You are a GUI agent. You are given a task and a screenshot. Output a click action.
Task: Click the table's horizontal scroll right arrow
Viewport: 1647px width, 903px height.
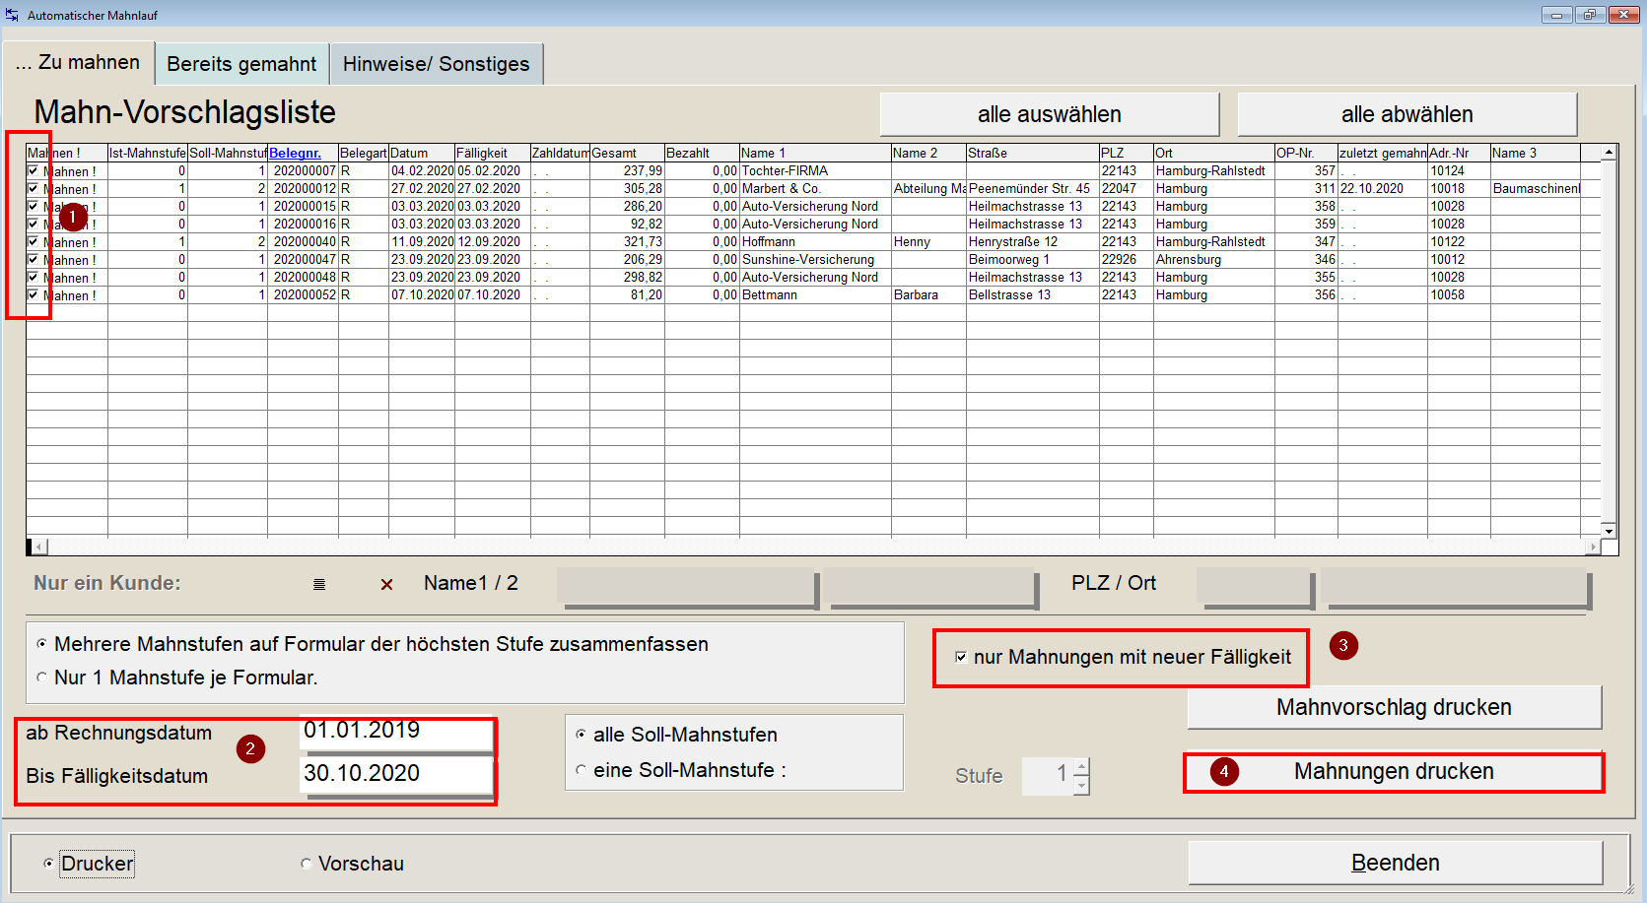[1593, 547]
